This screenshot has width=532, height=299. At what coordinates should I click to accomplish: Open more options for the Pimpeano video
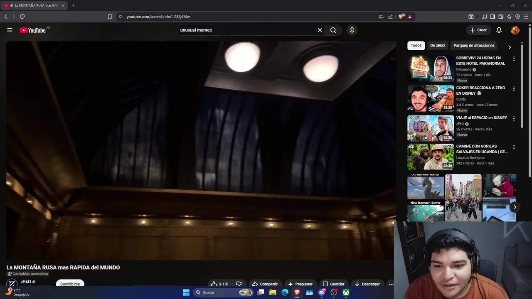click(514, 59)
